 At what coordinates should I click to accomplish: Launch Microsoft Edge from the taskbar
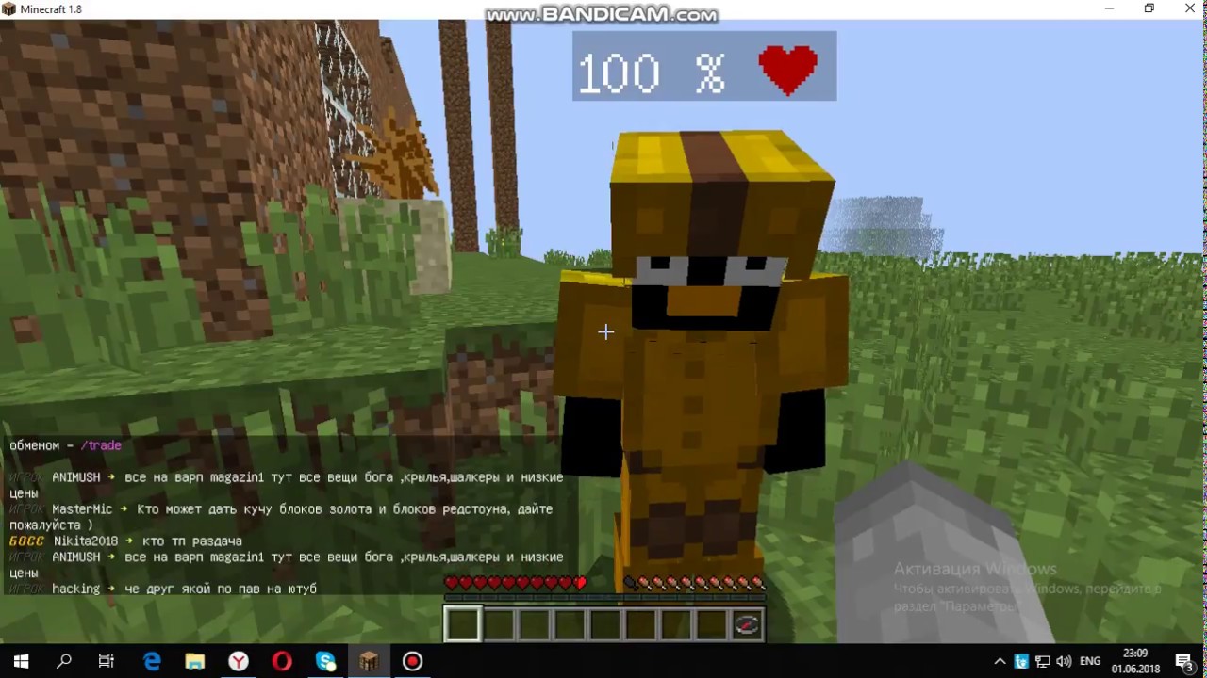pyautogui.click(x=152, y=661)
